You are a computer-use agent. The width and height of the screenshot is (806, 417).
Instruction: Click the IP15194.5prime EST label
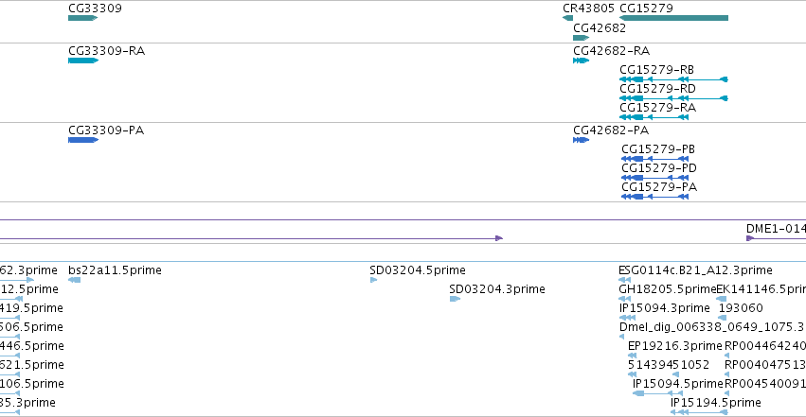click(715, 403)
